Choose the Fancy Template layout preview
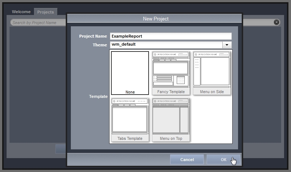 coord(171,70)
